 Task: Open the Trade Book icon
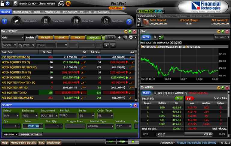click(x=46, y=21)
